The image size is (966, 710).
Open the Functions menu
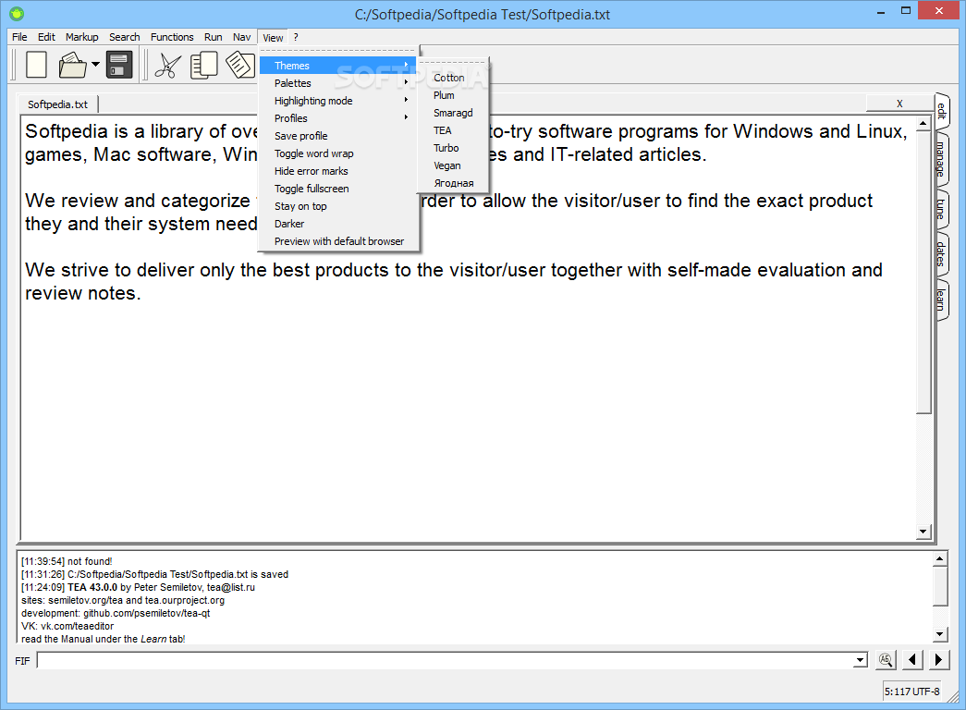click(x=172, y=37)
